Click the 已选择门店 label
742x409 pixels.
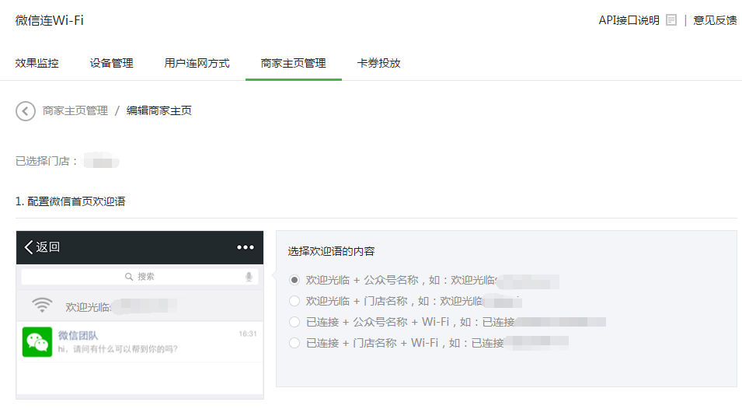[x=47, y=162]
